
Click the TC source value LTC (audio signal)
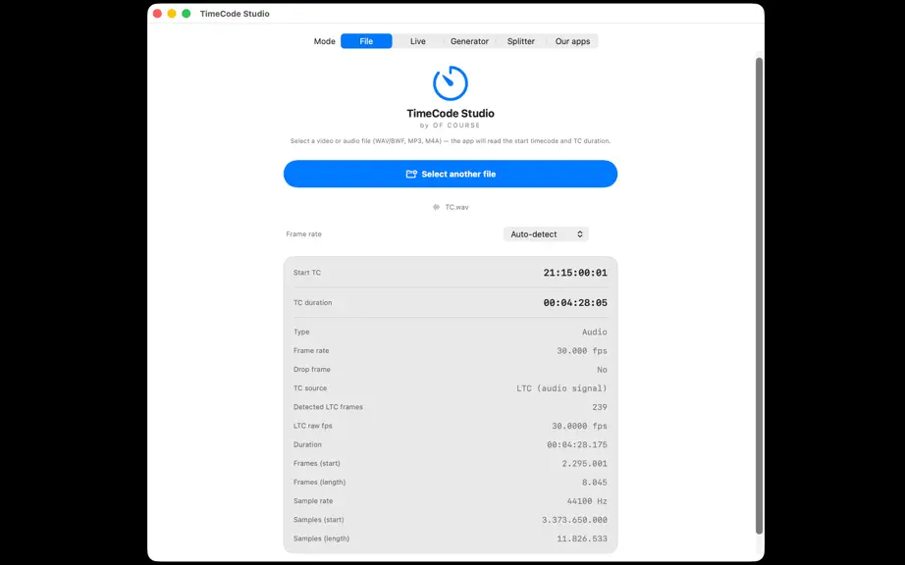[561, 388]
